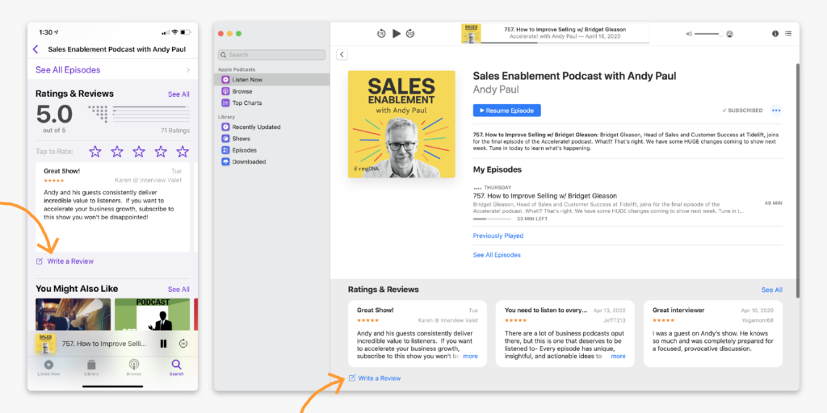
Task: Expand the See All Episodes chevron arrow
Action: pyautogui.click(x=188, y=70)
